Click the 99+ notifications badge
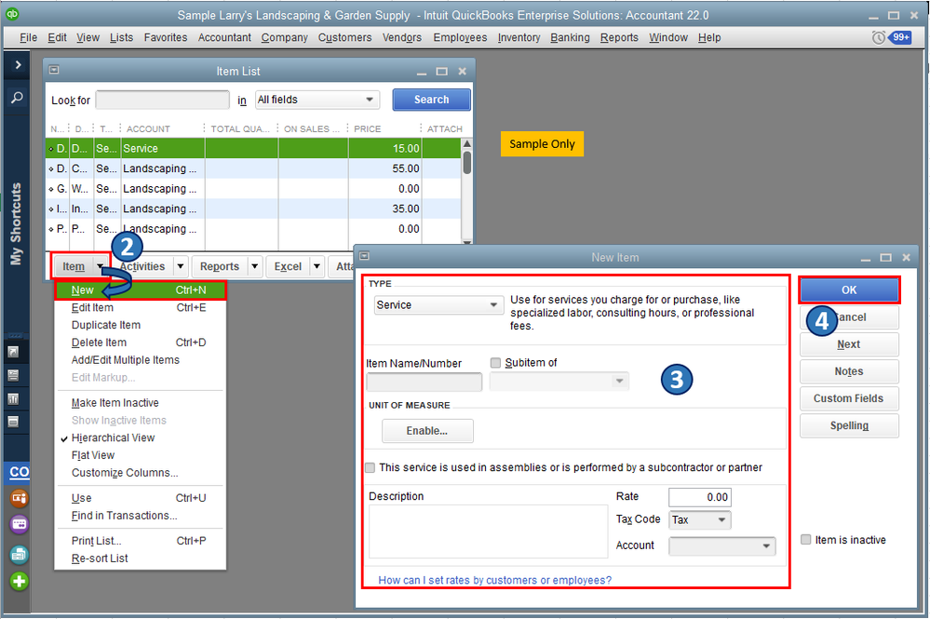 click(901, 37)
